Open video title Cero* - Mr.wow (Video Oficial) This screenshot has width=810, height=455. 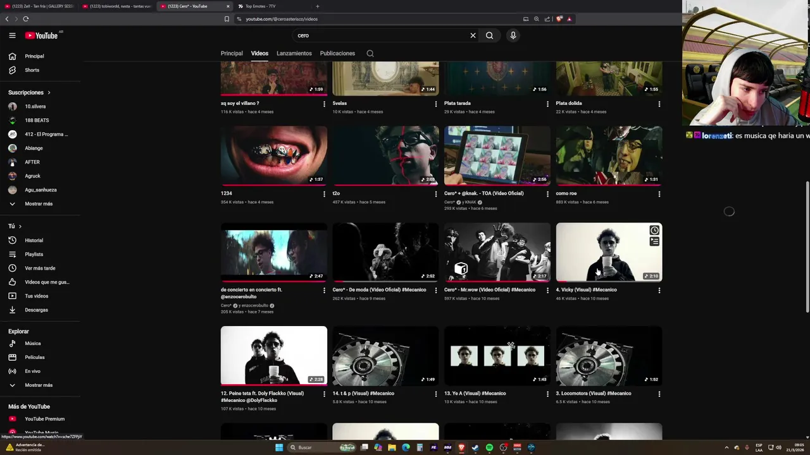[x=490, y=290]
